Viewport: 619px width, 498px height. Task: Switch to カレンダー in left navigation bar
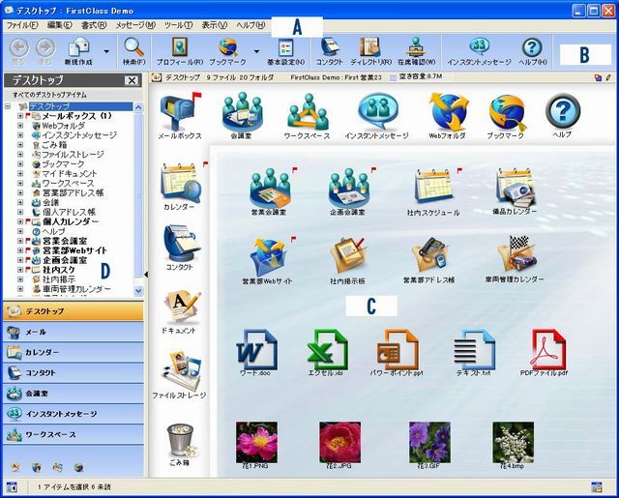click(x=73, y=352)
